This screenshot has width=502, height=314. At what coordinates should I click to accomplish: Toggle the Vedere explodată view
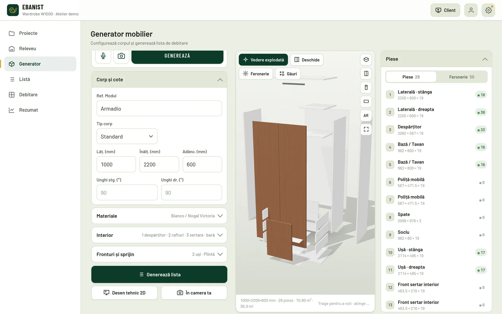tap(263, 60)
